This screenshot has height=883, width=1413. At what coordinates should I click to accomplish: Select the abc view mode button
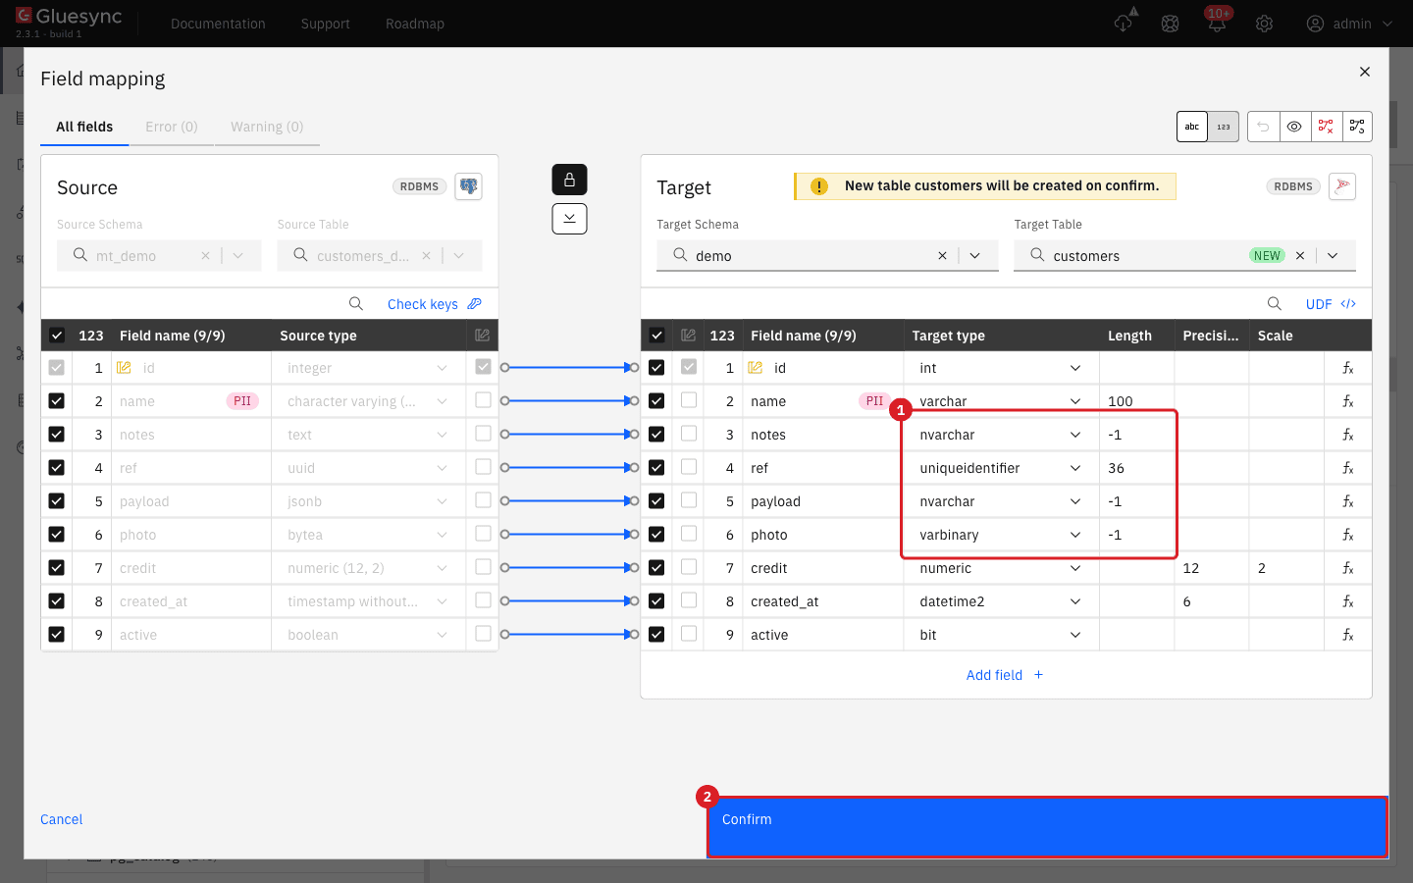1192,127
